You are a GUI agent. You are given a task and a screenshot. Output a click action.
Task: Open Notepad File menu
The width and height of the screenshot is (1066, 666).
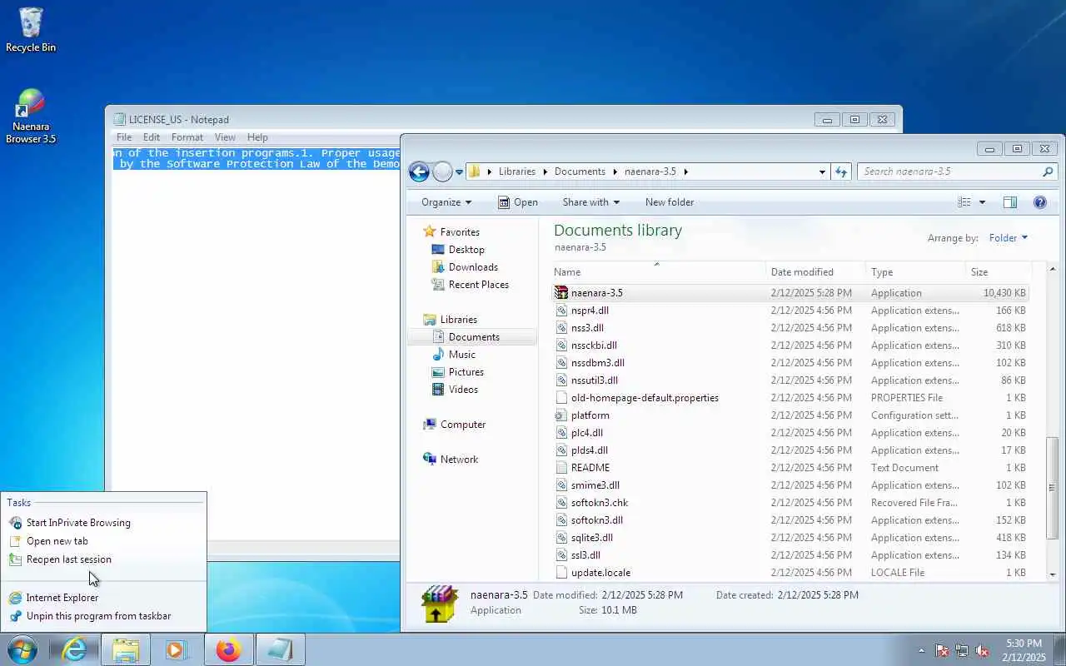point(124,137)
